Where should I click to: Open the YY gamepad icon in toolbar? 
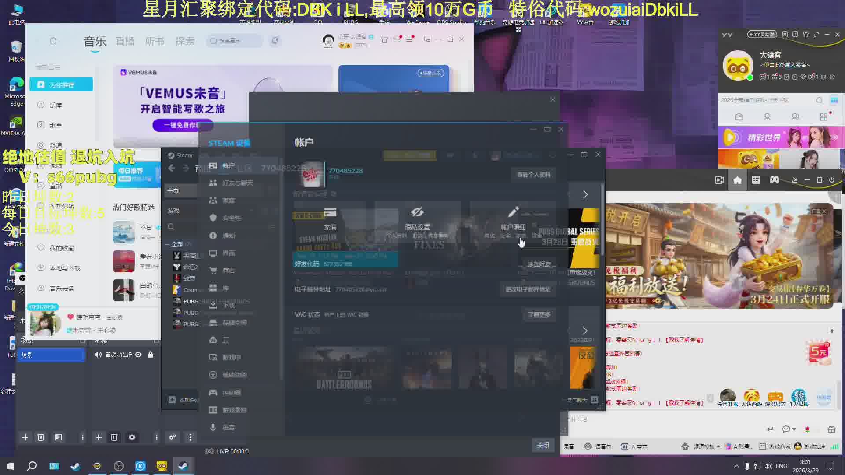[x=775, y=180]
